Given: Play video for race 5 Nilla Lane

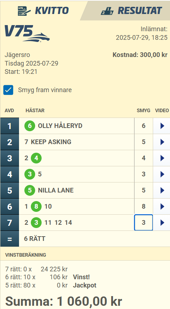Looking at the screenshot, I should click(x=162, y=190).
